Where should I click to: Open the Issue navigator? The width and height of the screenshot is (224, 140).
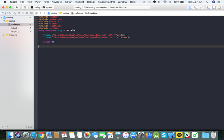point(15,13)
